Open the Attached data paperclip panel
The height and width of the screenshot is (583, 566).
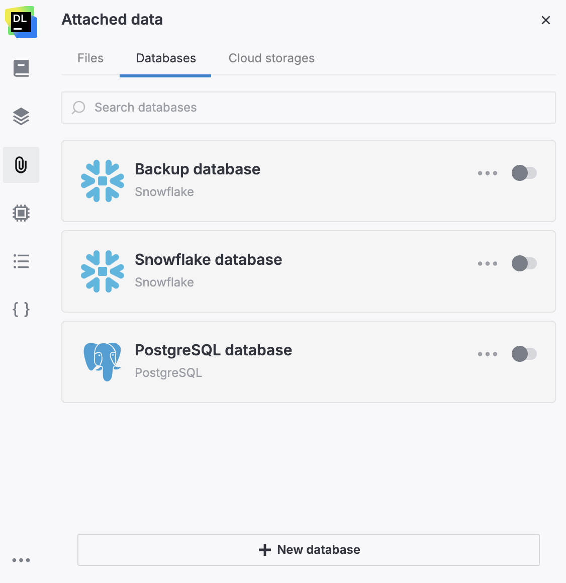coord(21,164)
